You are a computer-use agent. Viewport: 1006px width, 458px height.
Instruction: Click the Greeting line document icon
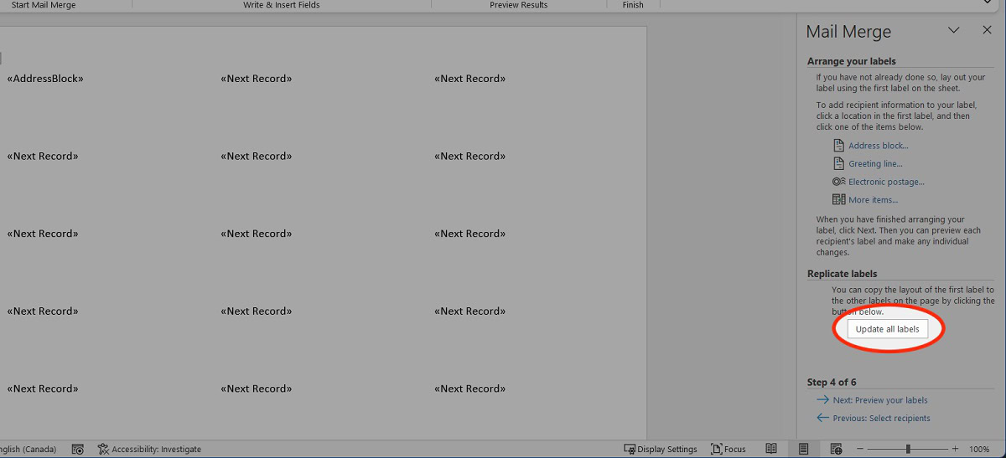[838, 164]
